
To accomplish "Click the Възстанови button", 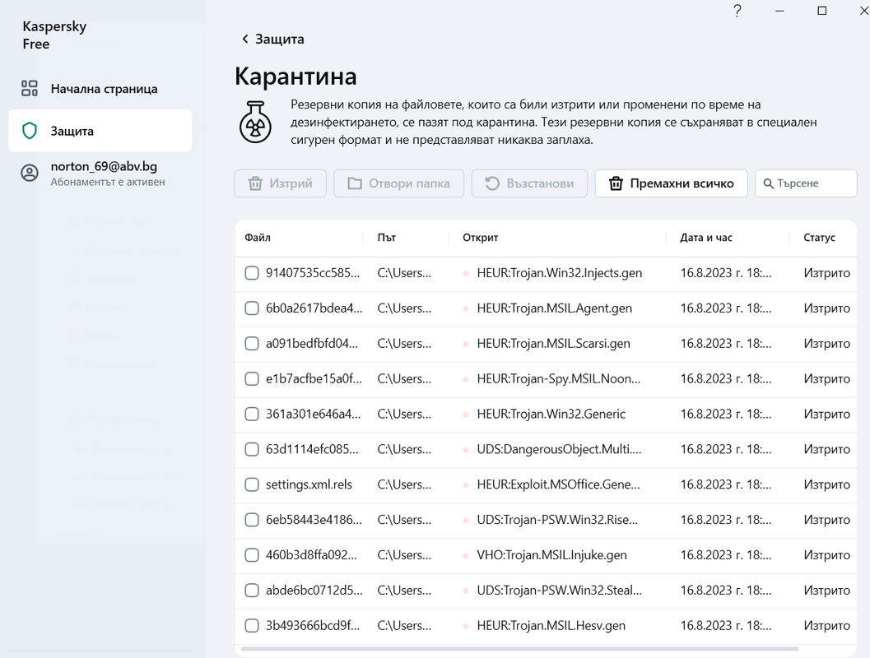I will click(529, 183).
